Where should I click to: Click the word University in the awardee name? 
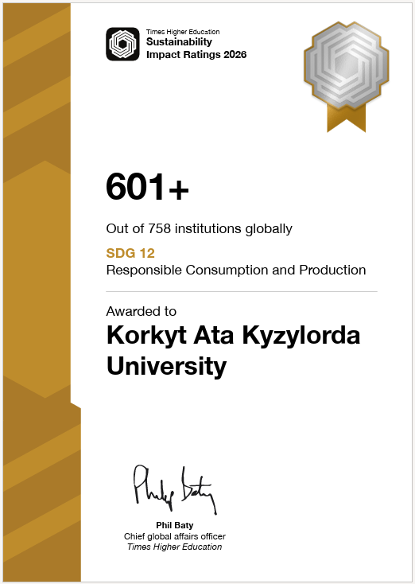pyautogui.click(x=166, y=367)
